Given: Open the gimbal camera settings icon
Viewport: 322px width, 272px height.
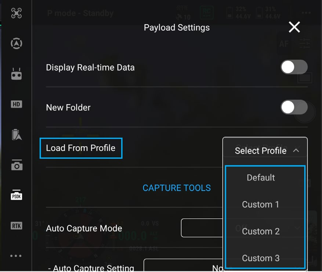Looking at the screenshot, I should click(17, 165).
